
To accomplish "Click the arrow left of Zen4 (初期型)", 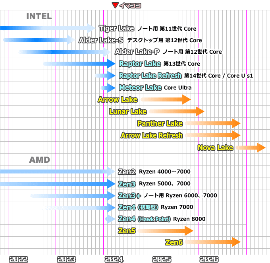I will (79, 207).
